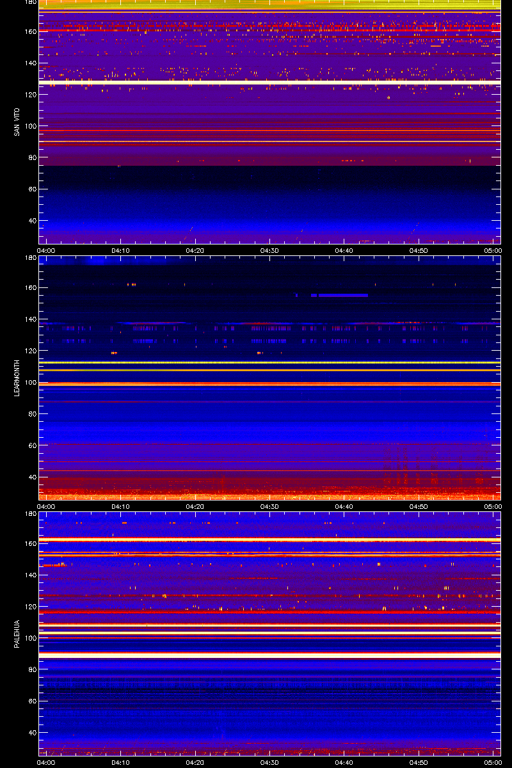
Task: Click the 80 frequency tick on San Vito axis
Action: 32,157
